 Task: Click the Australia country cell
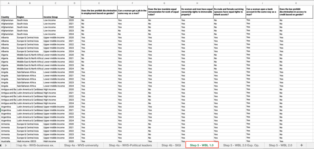[x=8, y=141]
